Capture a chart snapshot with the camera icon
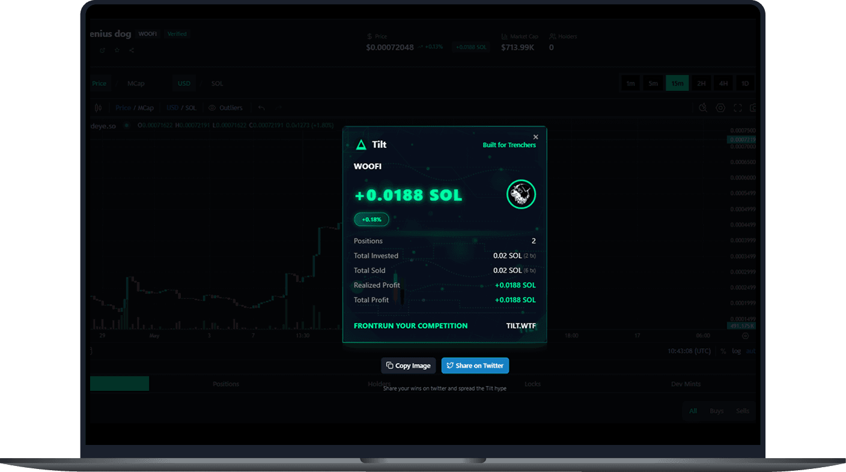 tap(753, 108)
